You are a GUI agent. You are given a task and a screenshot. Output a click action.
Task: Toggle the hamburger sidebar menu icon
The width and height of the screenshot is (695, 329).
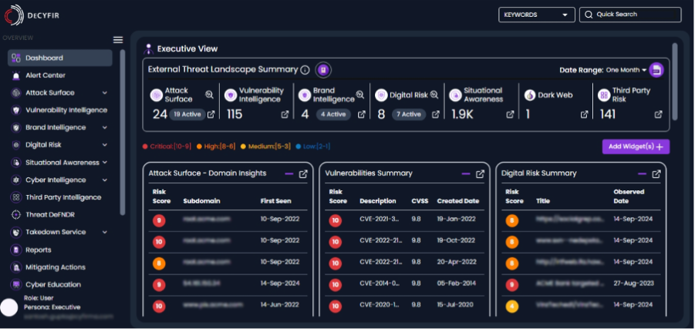point(118,40)
